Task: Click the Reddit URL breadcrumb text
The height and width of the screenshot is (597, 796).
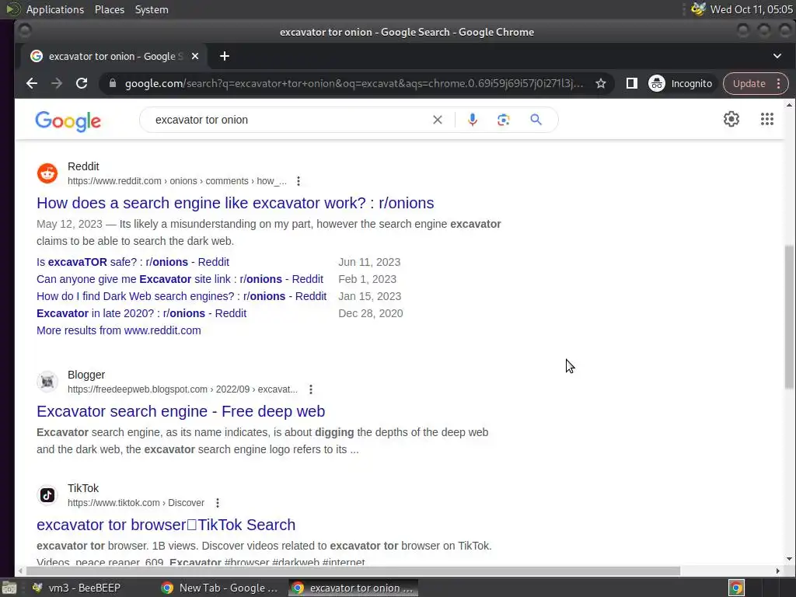Action: pos(177,181)
